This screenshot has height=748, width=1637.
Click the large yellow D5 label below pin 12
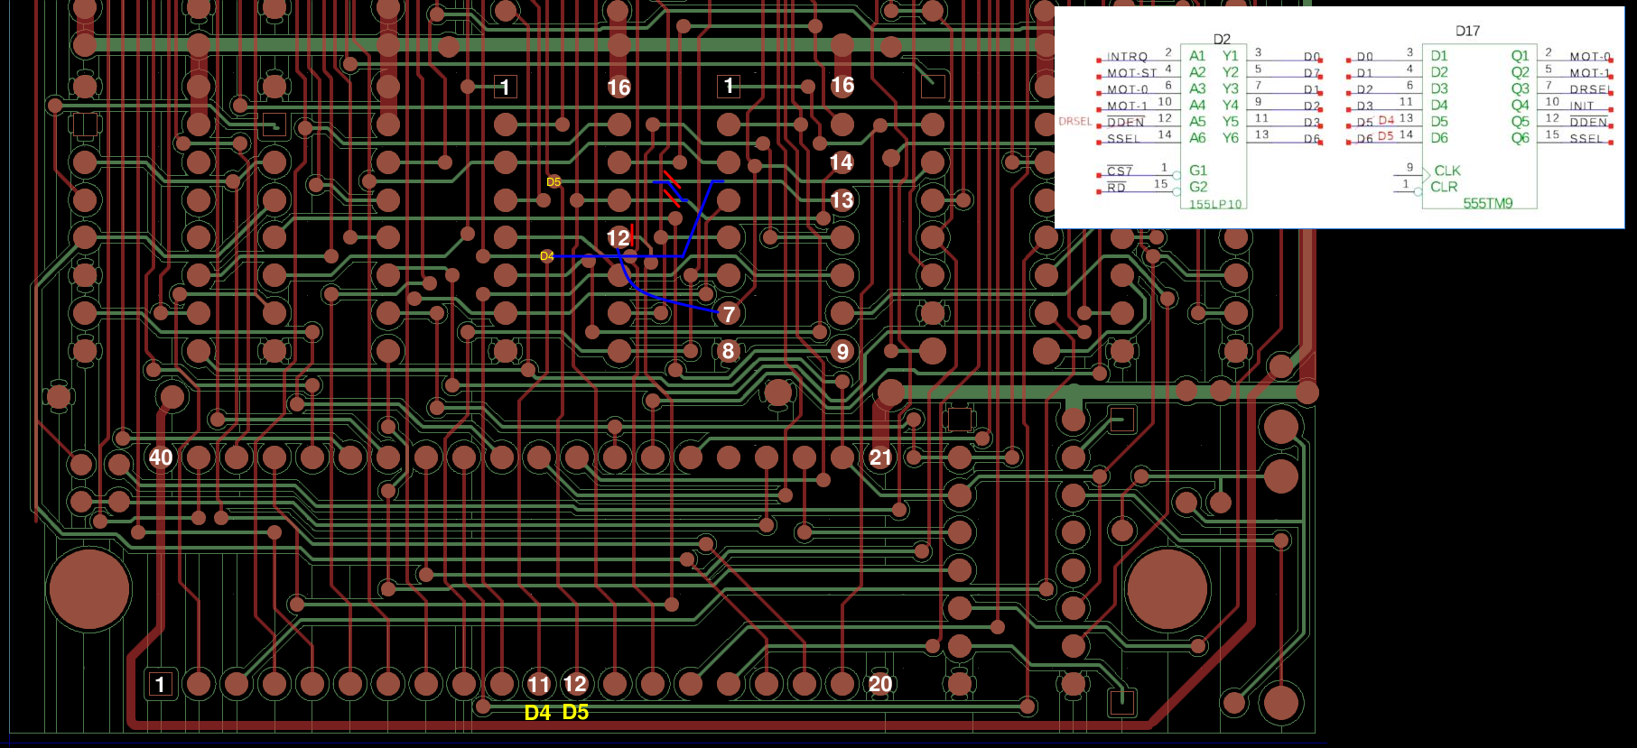pyautogui.click(x=575, y=713)
